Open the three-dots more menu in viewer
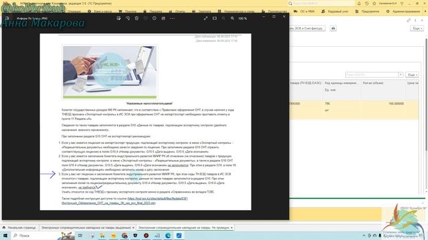 [173, 18]
